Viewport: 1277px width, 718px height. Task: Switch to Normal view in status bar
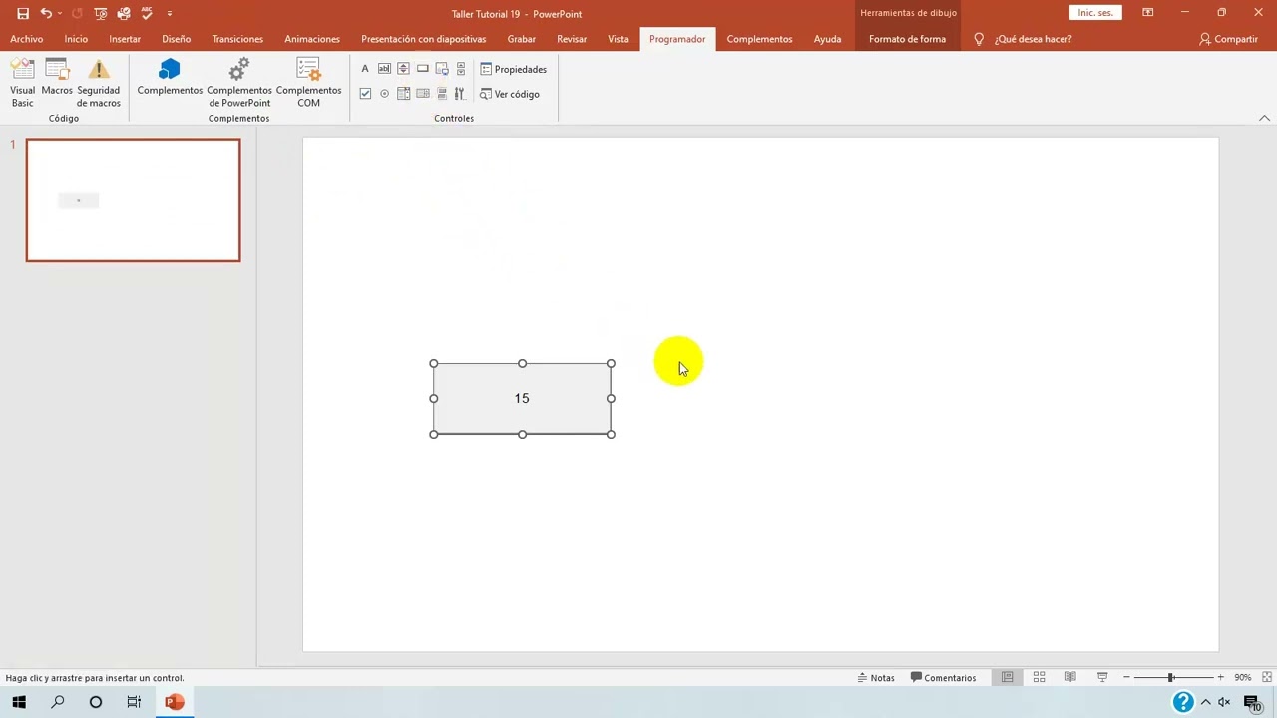pyautogui.click(x=1007, y=678)
